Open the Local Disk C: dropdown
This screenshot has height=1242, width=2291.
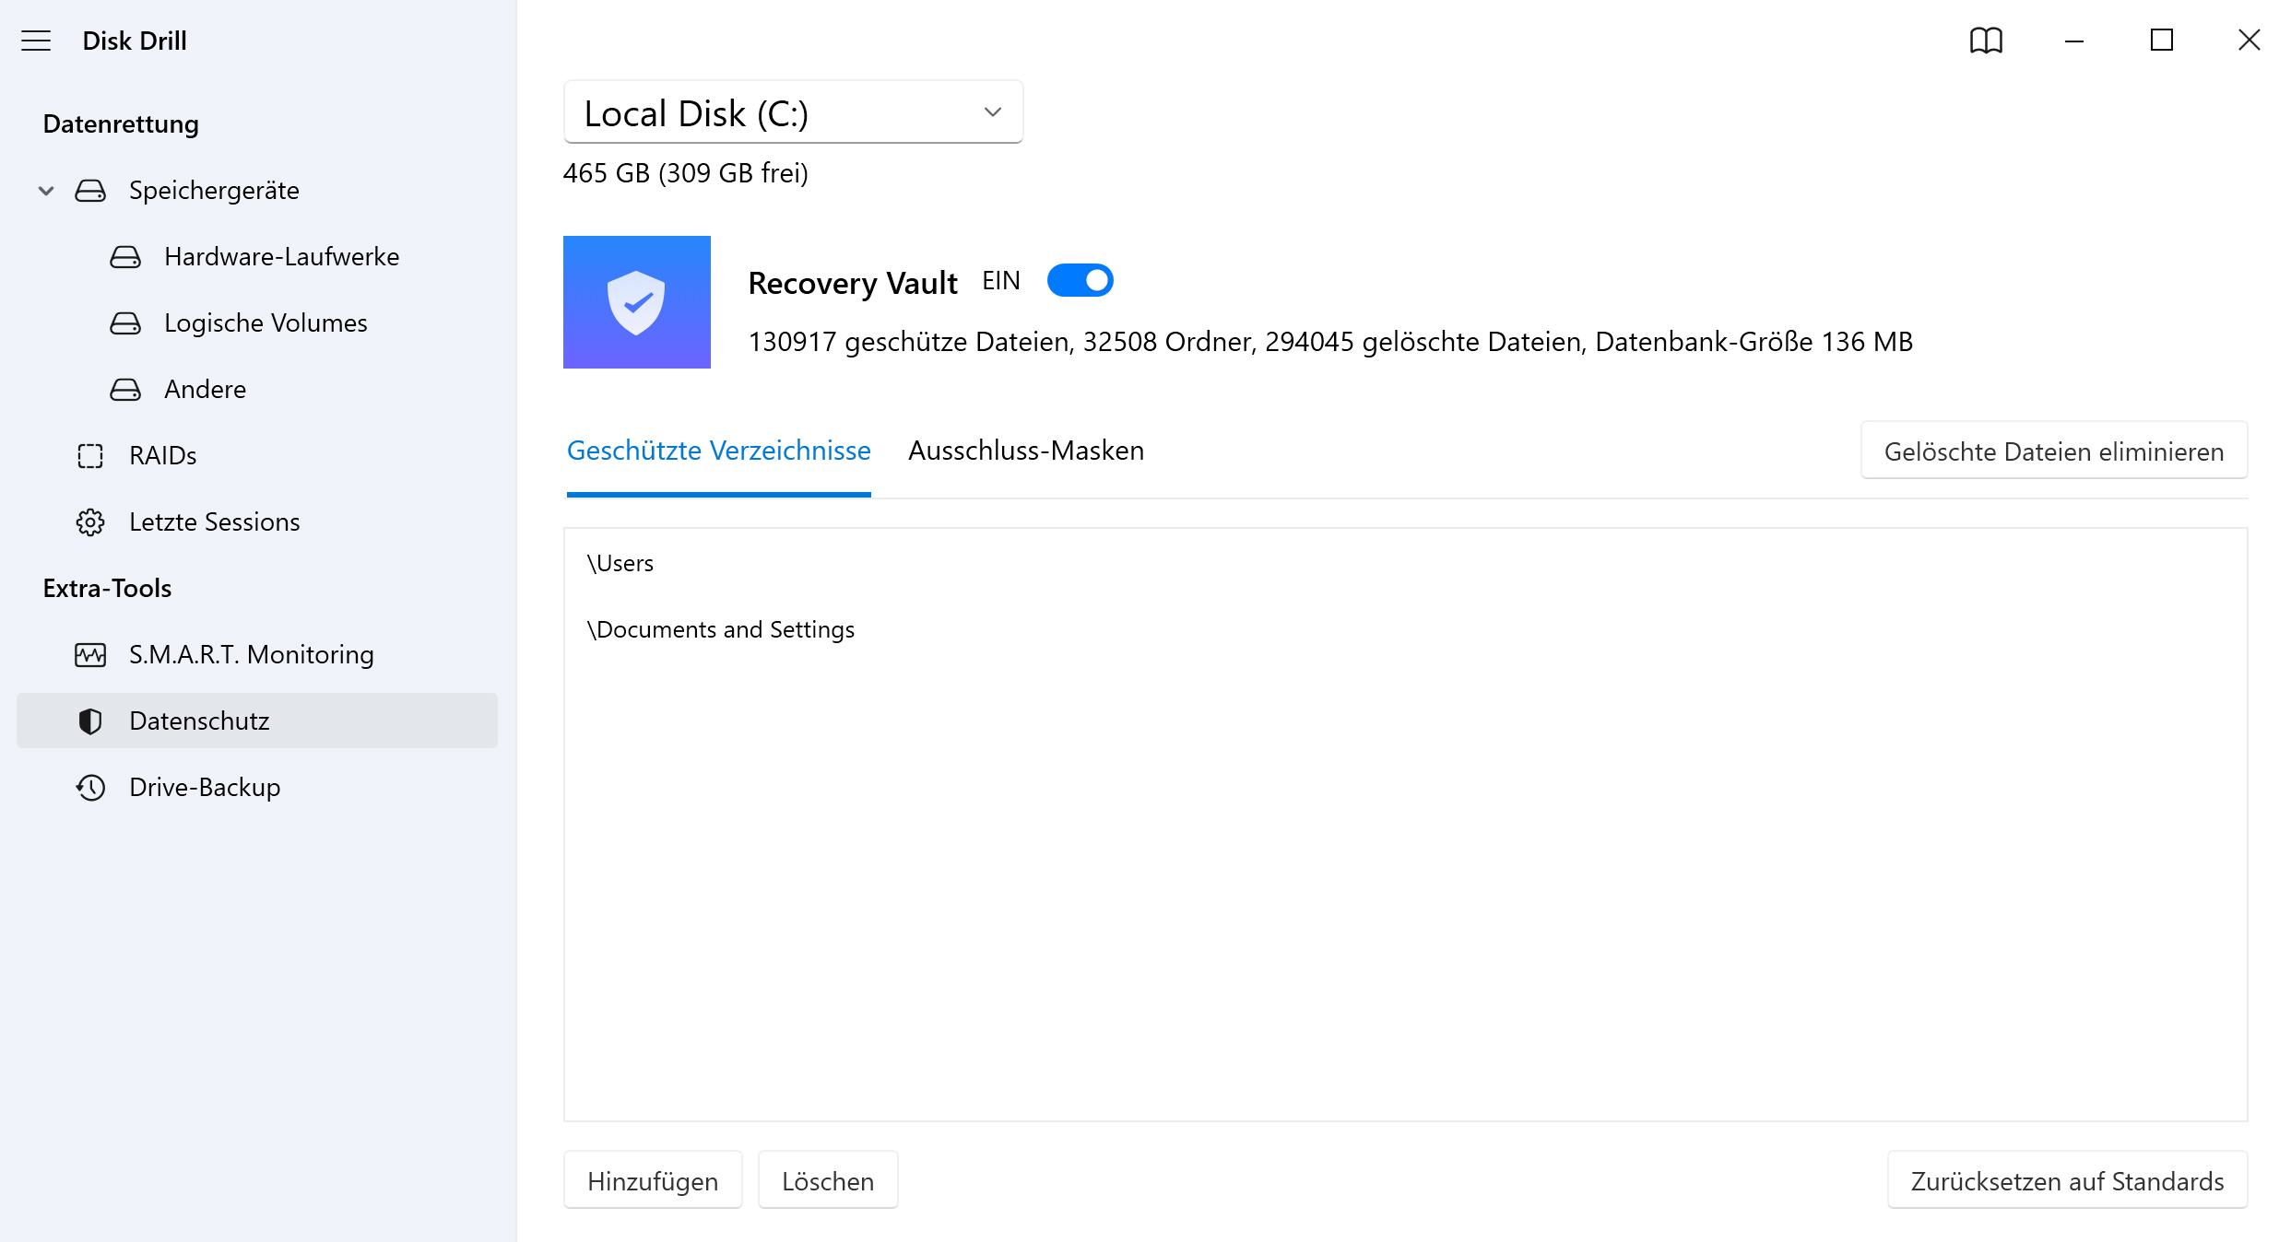click(791, 111)
